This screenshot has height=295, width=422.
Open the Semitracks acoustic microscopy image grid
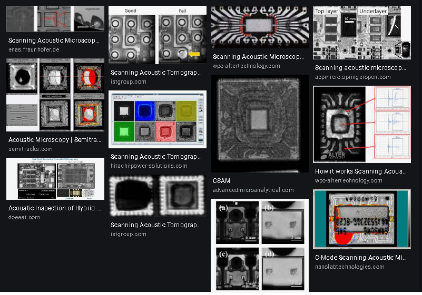click(x=55, y=95)
